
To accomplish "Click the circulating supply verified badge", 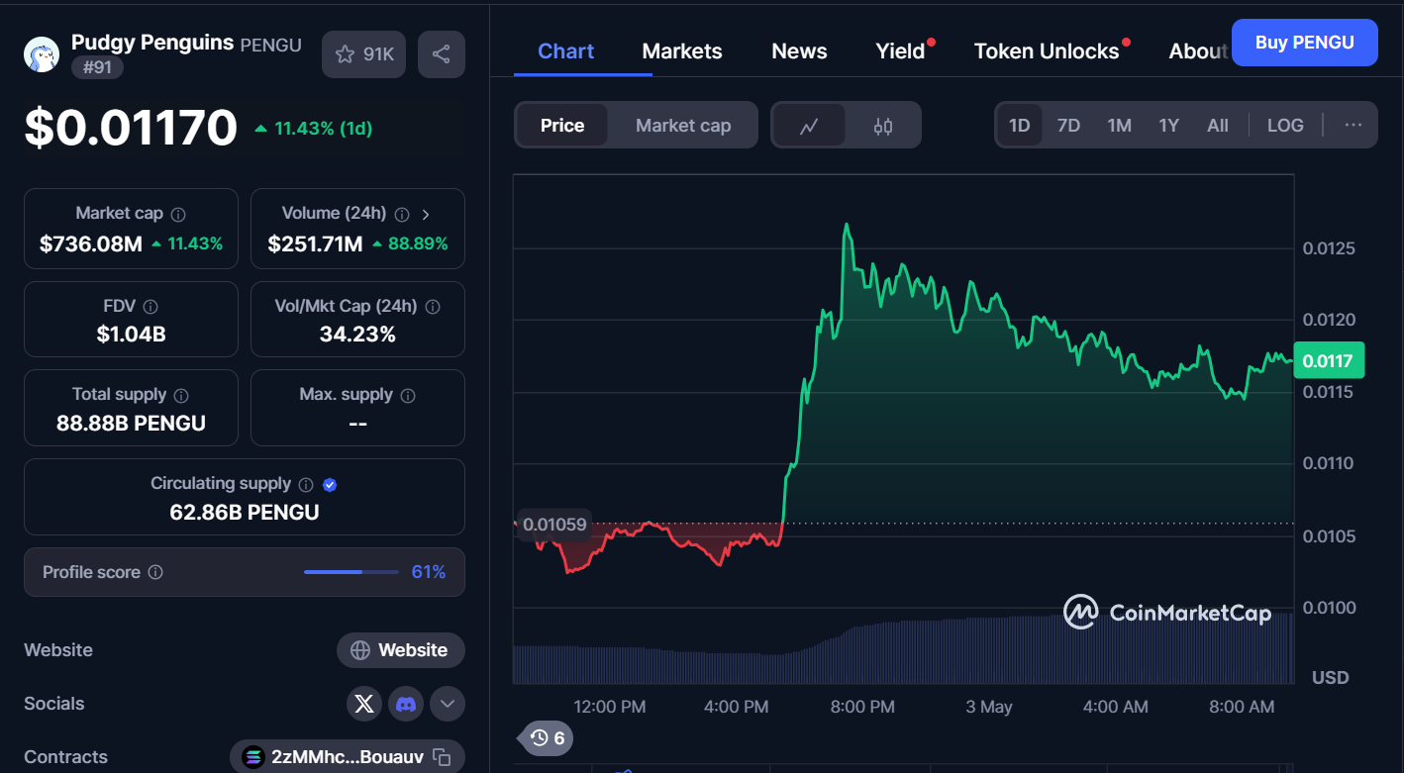I will 331,484.
